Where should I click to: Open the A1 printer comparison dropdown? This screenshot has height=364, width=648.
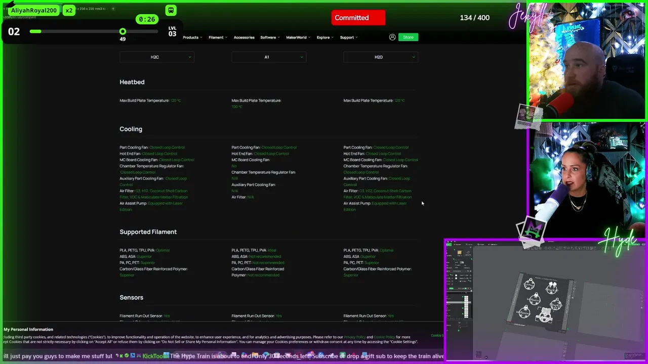click(269, 57)
